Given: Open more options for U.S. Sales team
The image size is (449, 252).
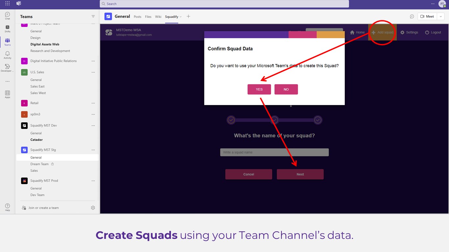Looking at the screenshot, I should click(93, 72).
